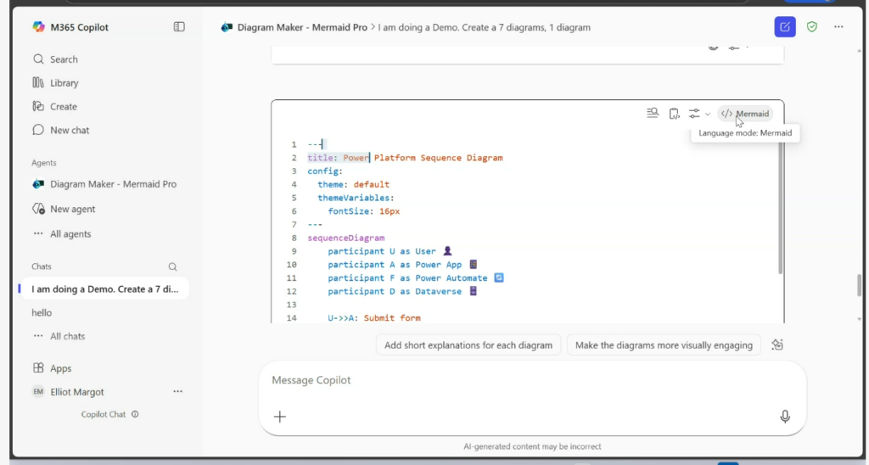The image size is (869, 465).
Task: Expand the code settings sliders dropdown
Action: coord(698,114)
